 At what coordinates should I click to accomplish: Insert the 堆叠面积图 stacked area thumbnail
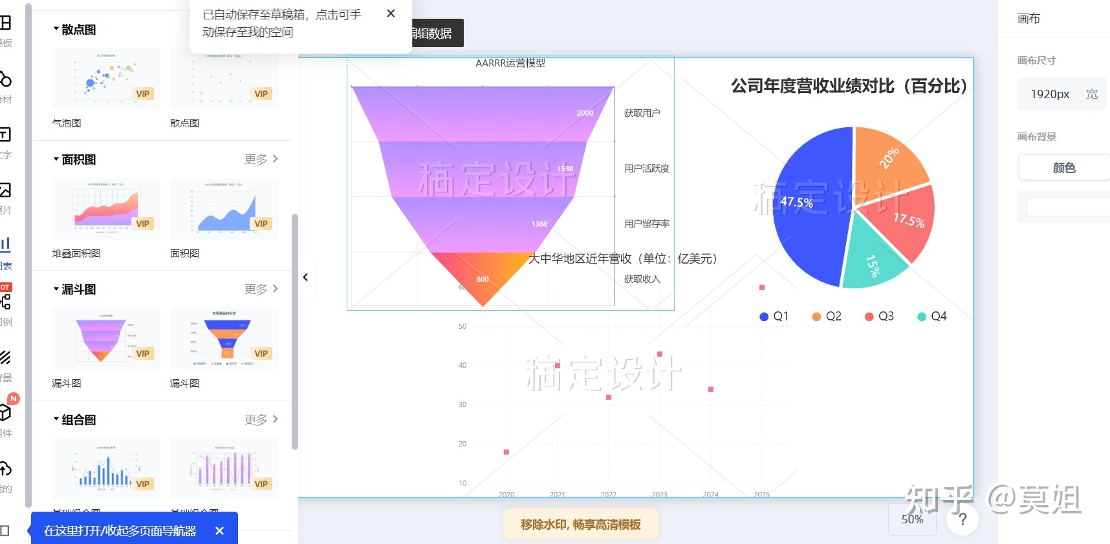(x=106, y=209)
